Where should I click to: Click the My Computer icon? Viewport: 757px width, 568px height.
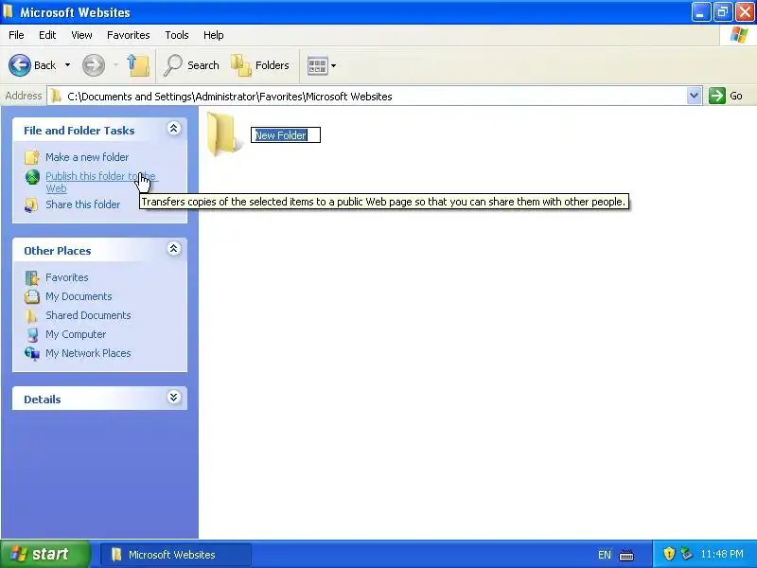(x=32, y=335)
